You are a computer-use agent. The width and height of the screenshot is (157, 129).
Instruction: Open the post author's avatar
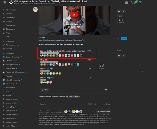35,10
